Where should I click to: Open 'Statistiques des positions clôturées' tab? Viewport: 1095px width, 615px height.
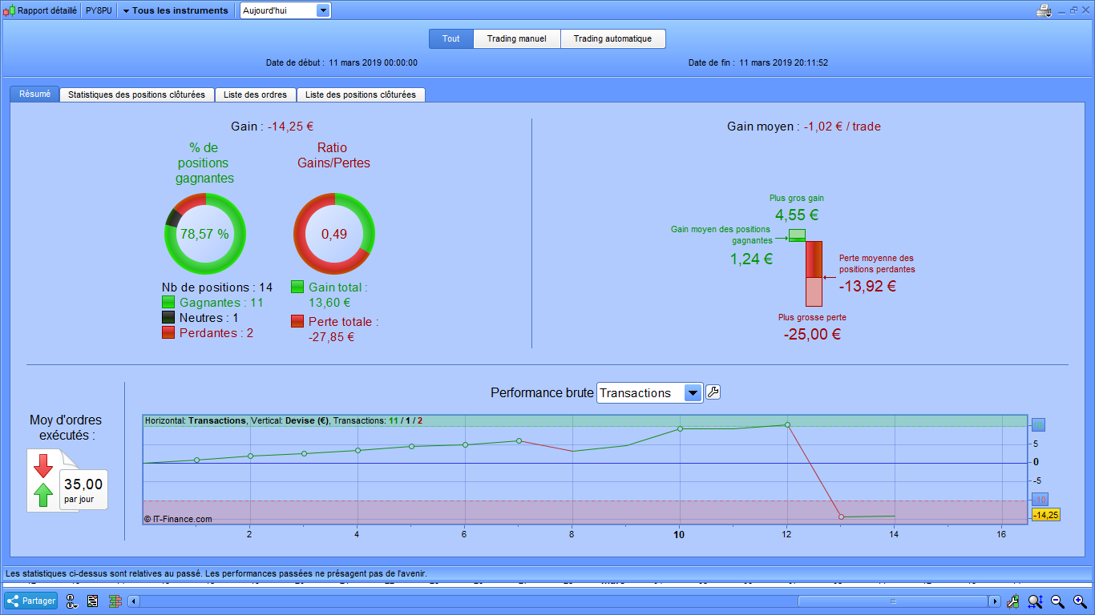[137, 94]
